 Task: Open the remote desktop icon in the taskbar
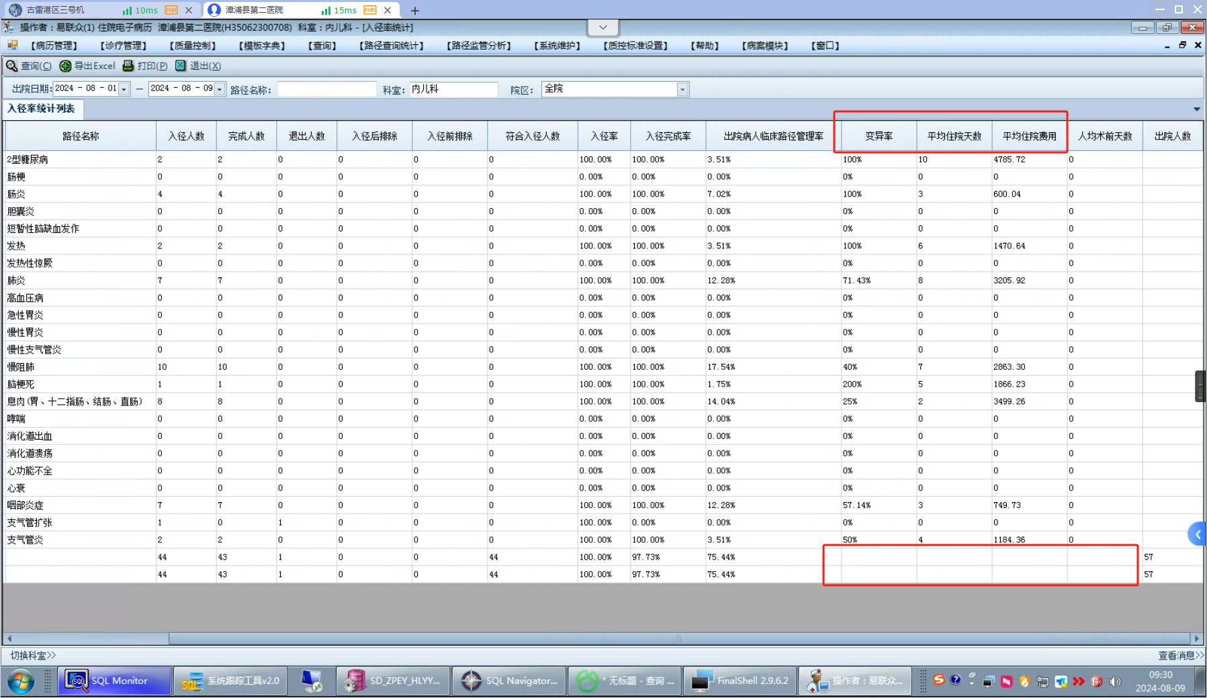coord(311,681)
